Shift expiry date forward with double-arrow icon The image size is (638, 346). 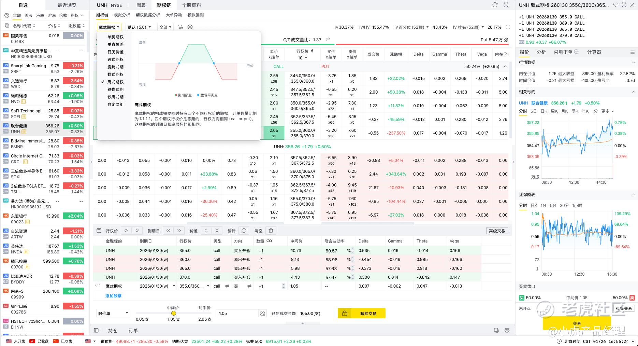pos(179,231)
